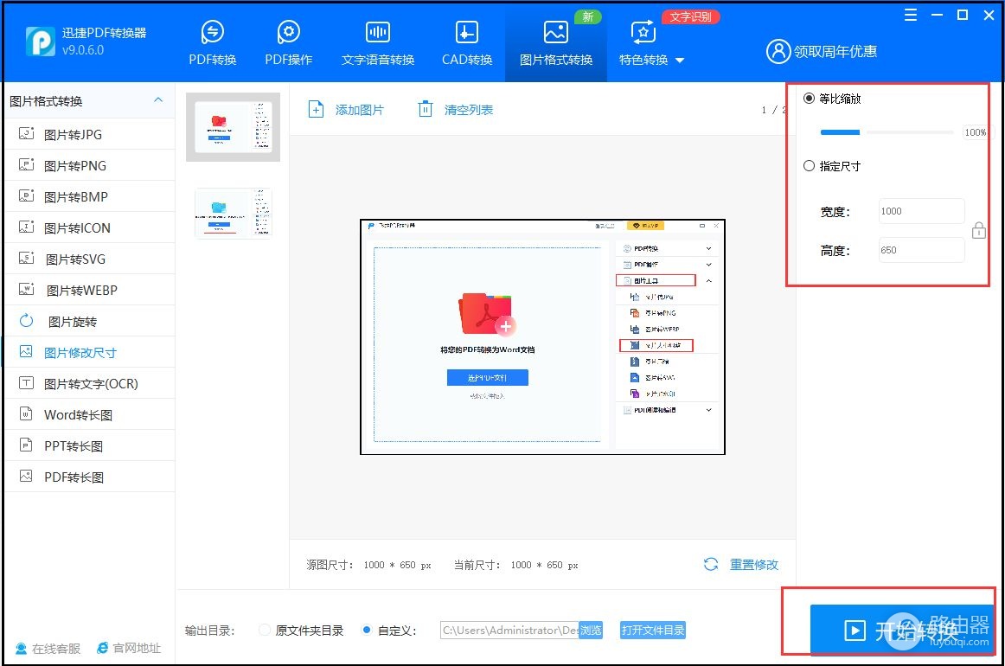1005x666 pixels.
Task: Click the 高度 input field
Action: point(922,250)
